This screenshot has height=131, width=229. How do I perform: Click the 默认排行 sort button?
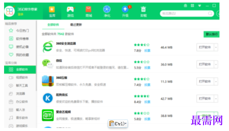point(211,34)
